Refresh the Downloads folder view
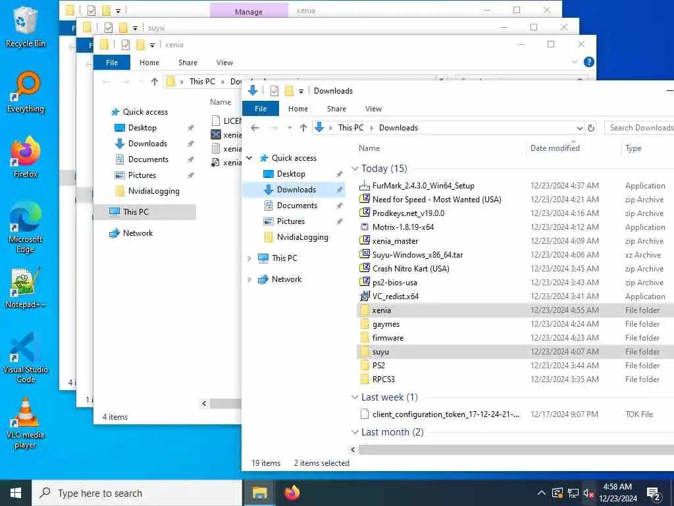 tap(591, 128)
